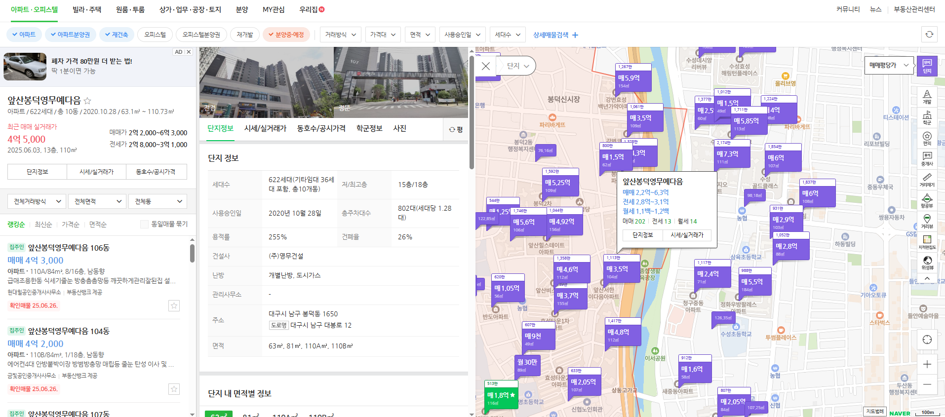Open 원룸·투룸 top menu
Screen dimensions: 945x417
click(130, 9)
